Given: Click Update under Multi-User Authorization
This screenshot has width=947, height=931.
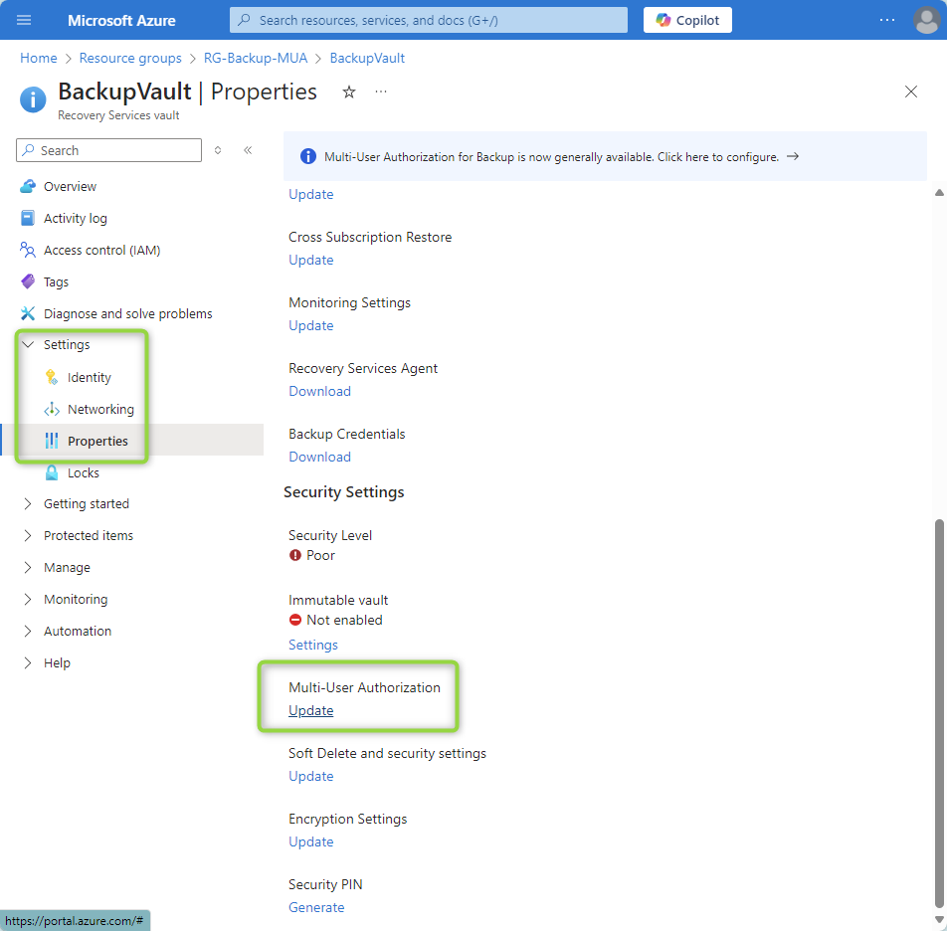Looking at the screenshot, I should [x=310, y=710].
